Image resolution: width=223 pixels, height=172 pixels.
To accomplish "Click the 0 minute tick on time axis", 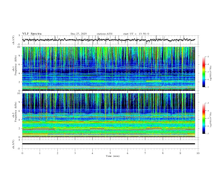I will [x=22, y=153].
